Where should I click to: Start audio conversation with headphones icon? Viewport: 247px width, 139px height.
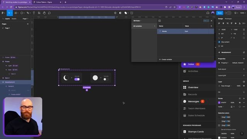[x=208, y=13]
